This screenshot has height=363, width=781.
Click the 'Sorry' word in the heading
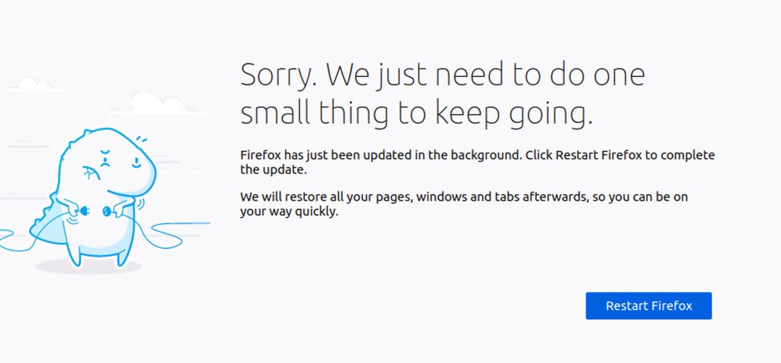[x=278, y=75]
